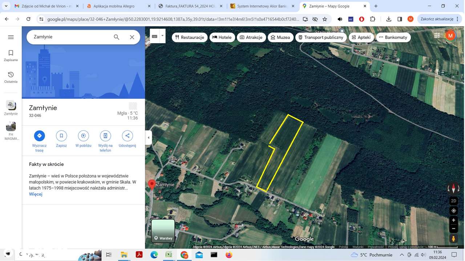This screenshot has width=465, height=261.
Task: Filter map by Muzea
Action: [280, 37]
